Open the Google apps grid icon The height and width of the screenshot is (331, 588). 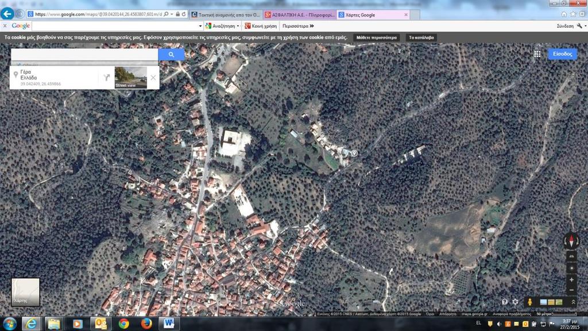537,54
